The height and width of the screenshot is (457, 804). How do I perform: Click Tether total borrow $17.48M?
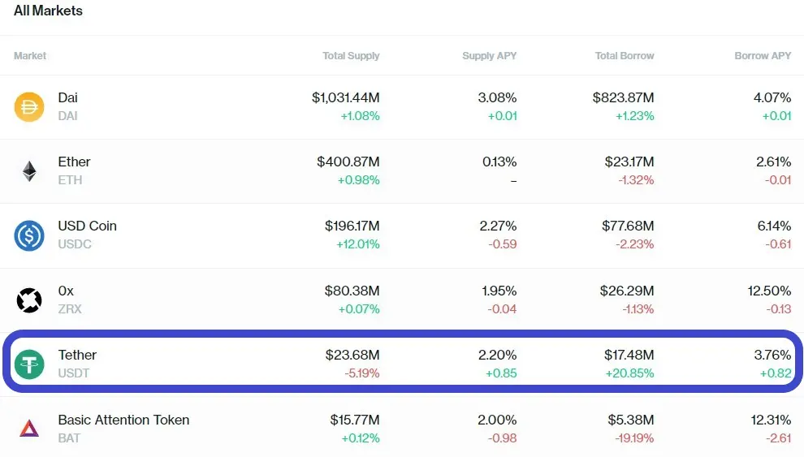click(x=629, y=355)
